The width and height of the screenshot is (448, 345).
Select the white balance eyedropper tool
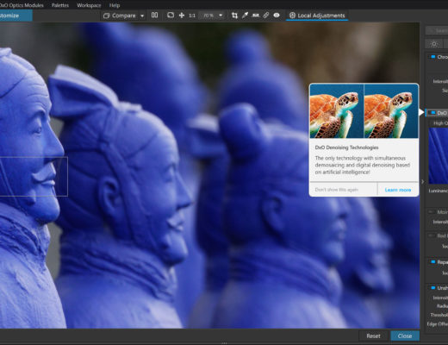click(245, 16)
